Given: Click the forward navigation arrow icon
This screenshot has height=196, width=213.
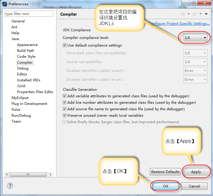Looking at the screenshot, I should point(195,14).
